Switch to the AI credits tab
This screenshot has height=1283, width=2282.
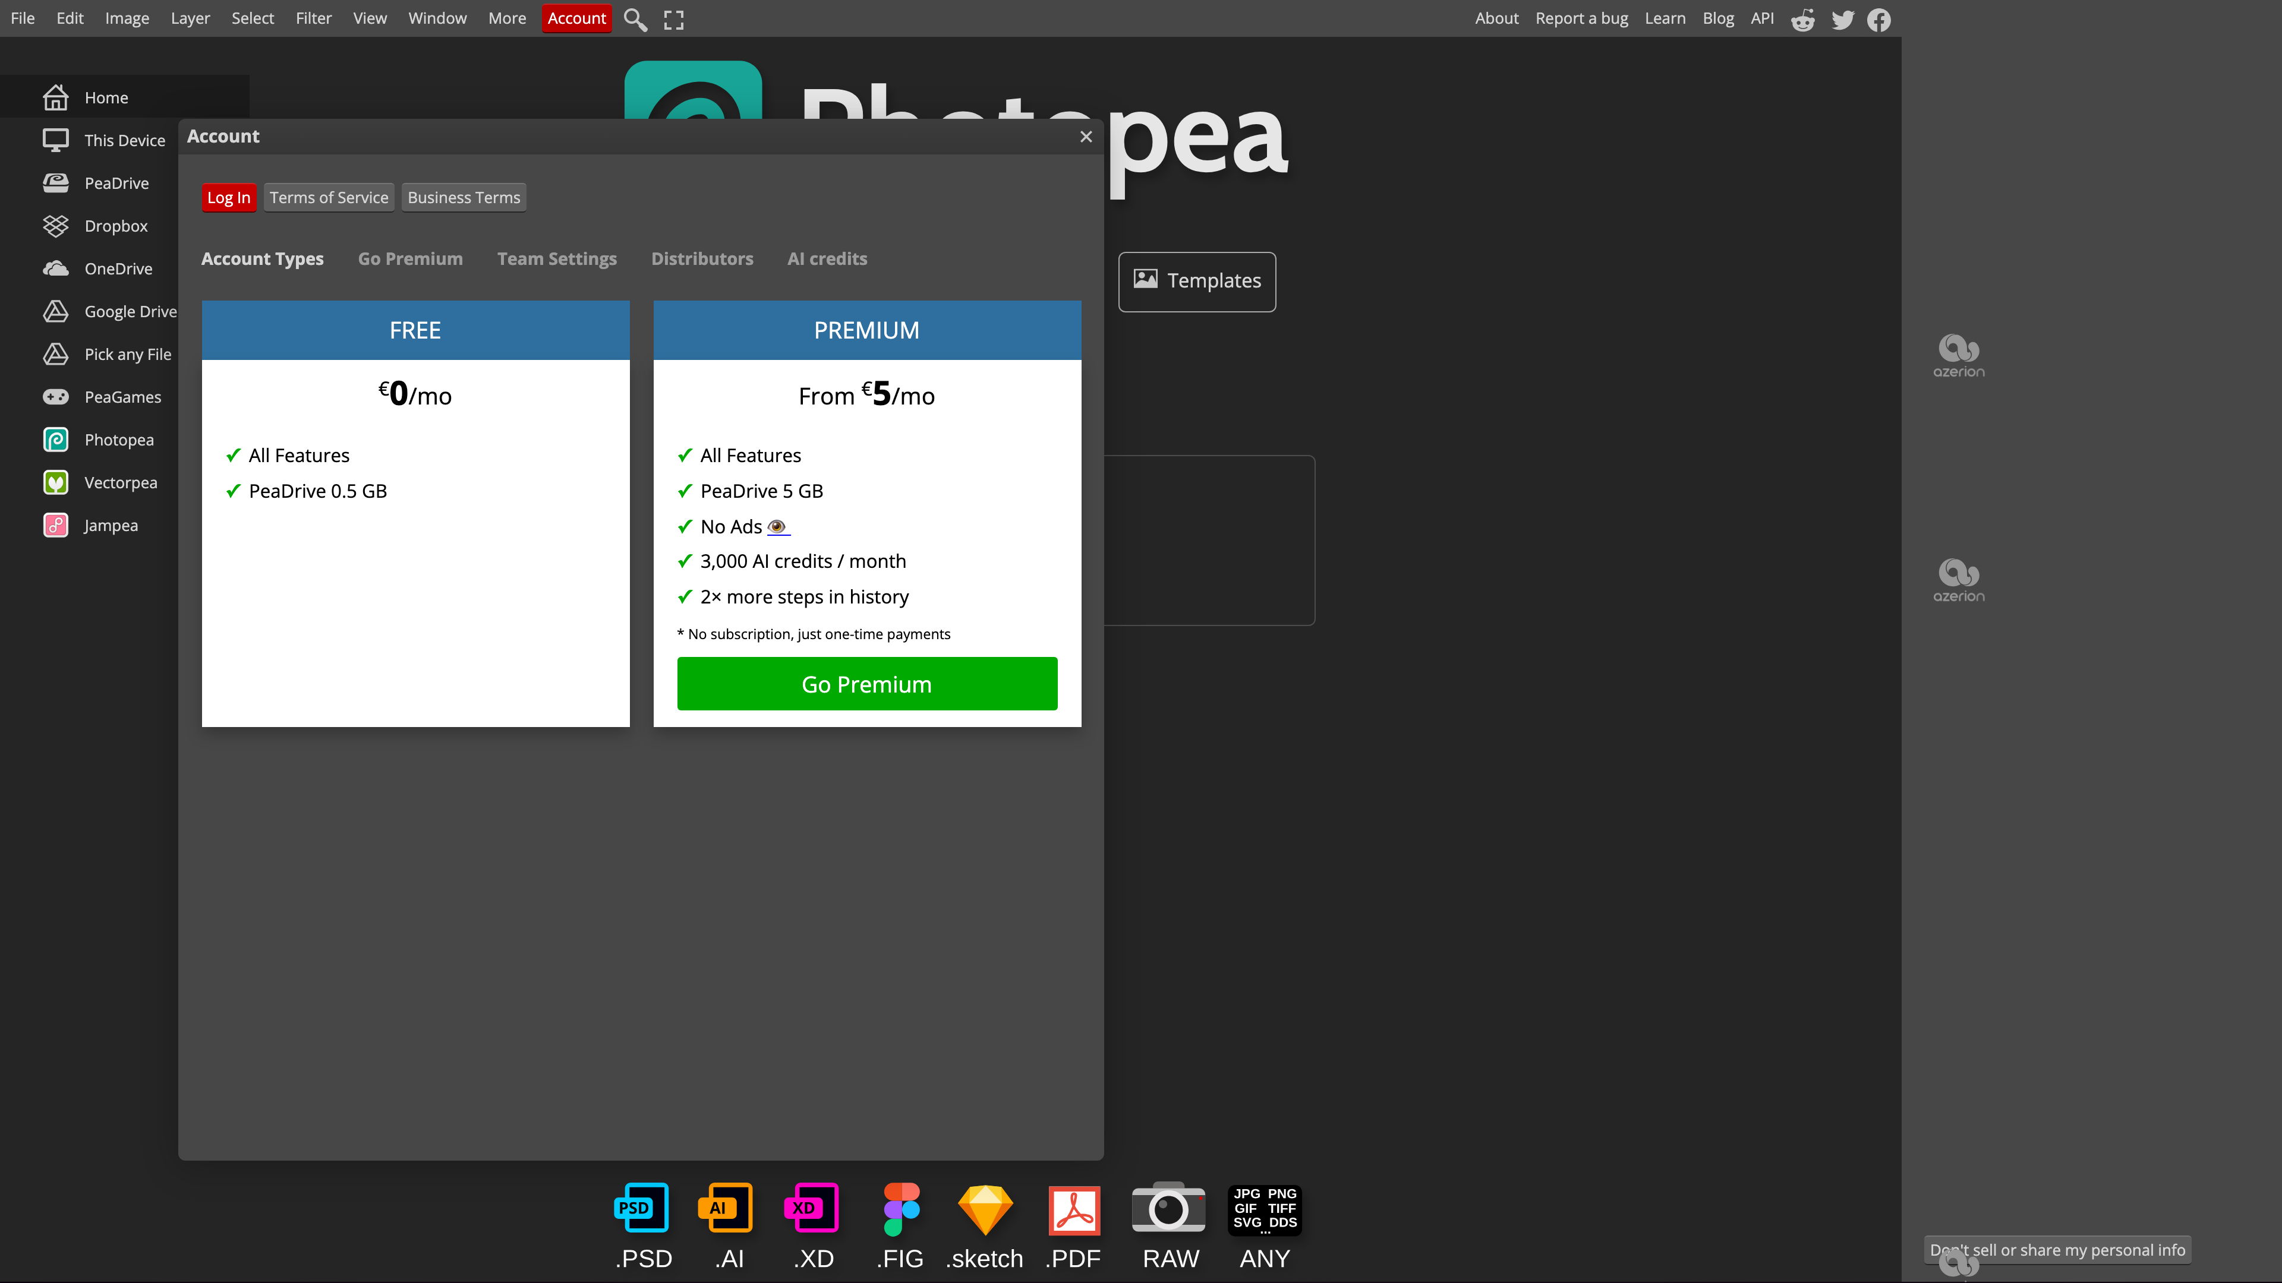(827, 260)
